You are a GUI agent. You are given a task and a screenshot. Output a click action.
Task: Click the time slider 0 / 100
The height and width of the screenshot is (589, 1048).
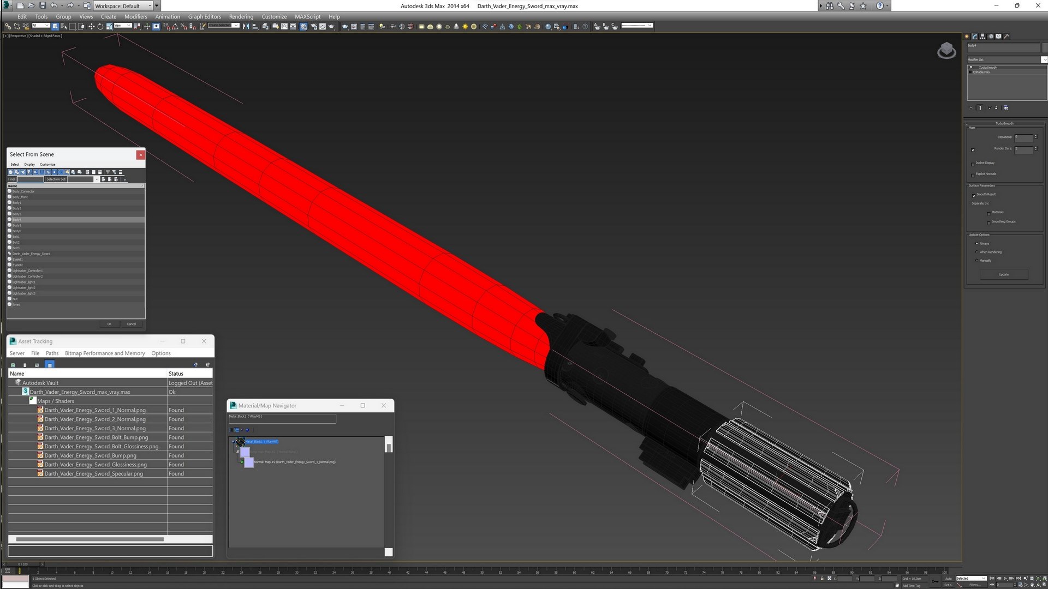click(23, 564)
